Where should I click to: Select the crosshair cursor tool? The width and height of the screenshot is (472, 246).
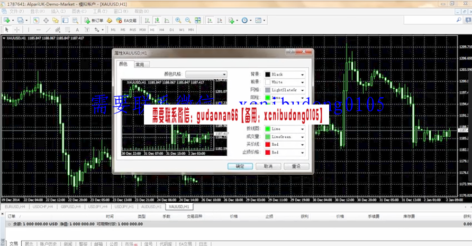[17, 30]
